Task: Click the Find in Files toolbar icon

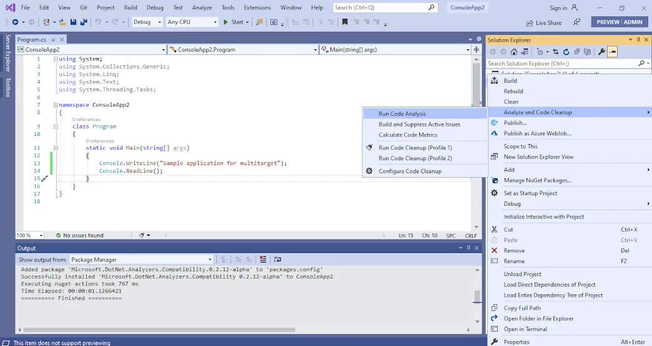Action: pos(259,22)
